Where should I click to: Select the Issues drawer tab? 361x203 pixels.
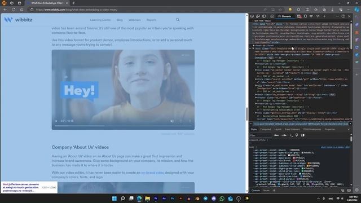[x=266, y=191]
